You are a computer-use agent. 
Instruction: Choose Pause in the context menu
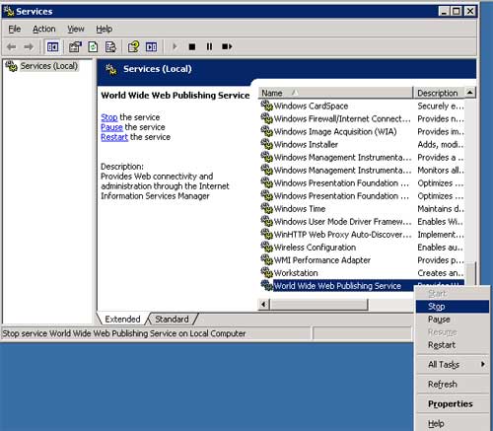coord(453,320)
